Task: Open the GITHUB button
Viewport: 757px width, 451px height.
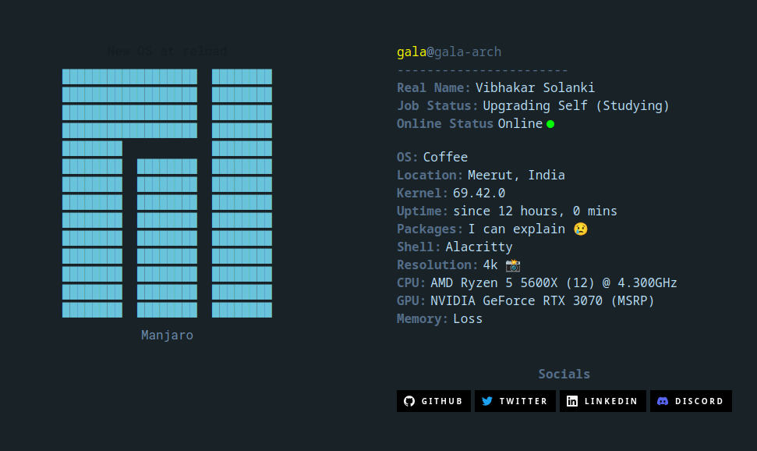Action: (433, 401)
